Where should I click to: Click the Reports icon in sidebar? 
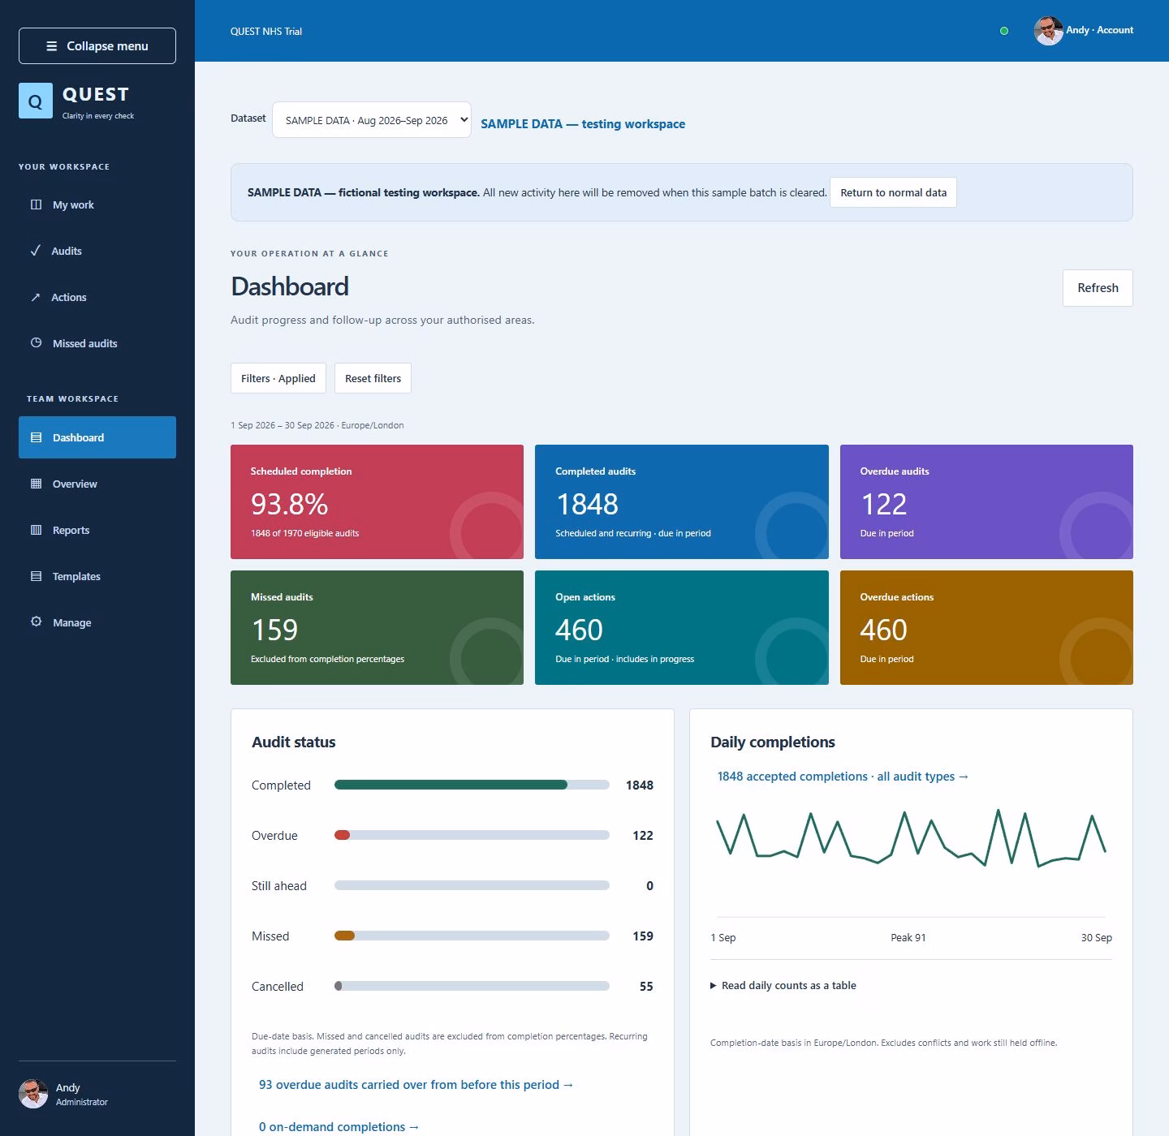coord(36,530)
